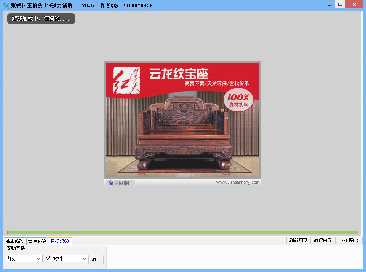This screenshot has width=366, height=272.
Task: Open the 扩展CE panel button
Action: tap(349, 240)
